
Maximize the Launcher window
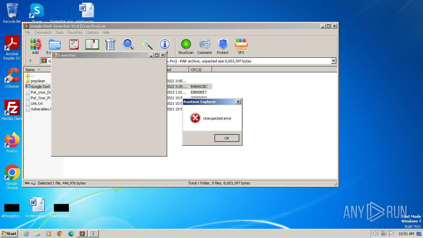(157, 55)
